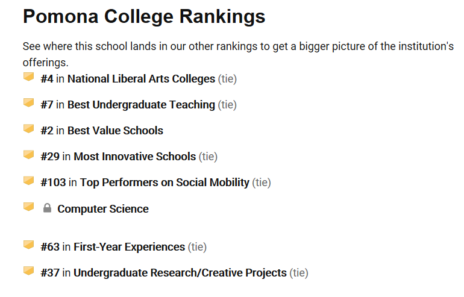
Task: Click the #4 rank number text
Action: click(47, 79)
